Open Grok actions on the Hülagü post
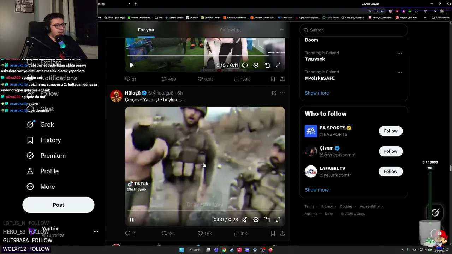452x254 pixels. (x=274, y=93)
